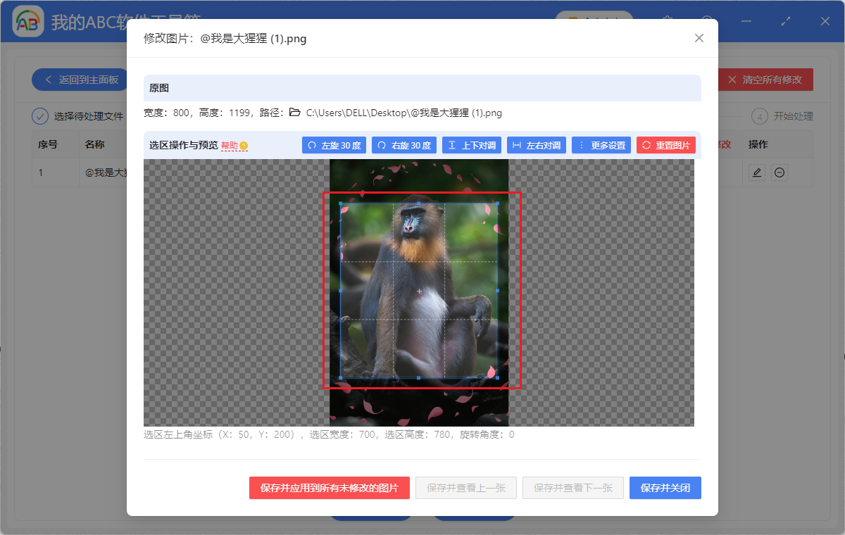The height and width of the screenshot is (535, 845).
Task: Rotate the image right 30 degrees (右旋30度)
Action: point(403,145)
